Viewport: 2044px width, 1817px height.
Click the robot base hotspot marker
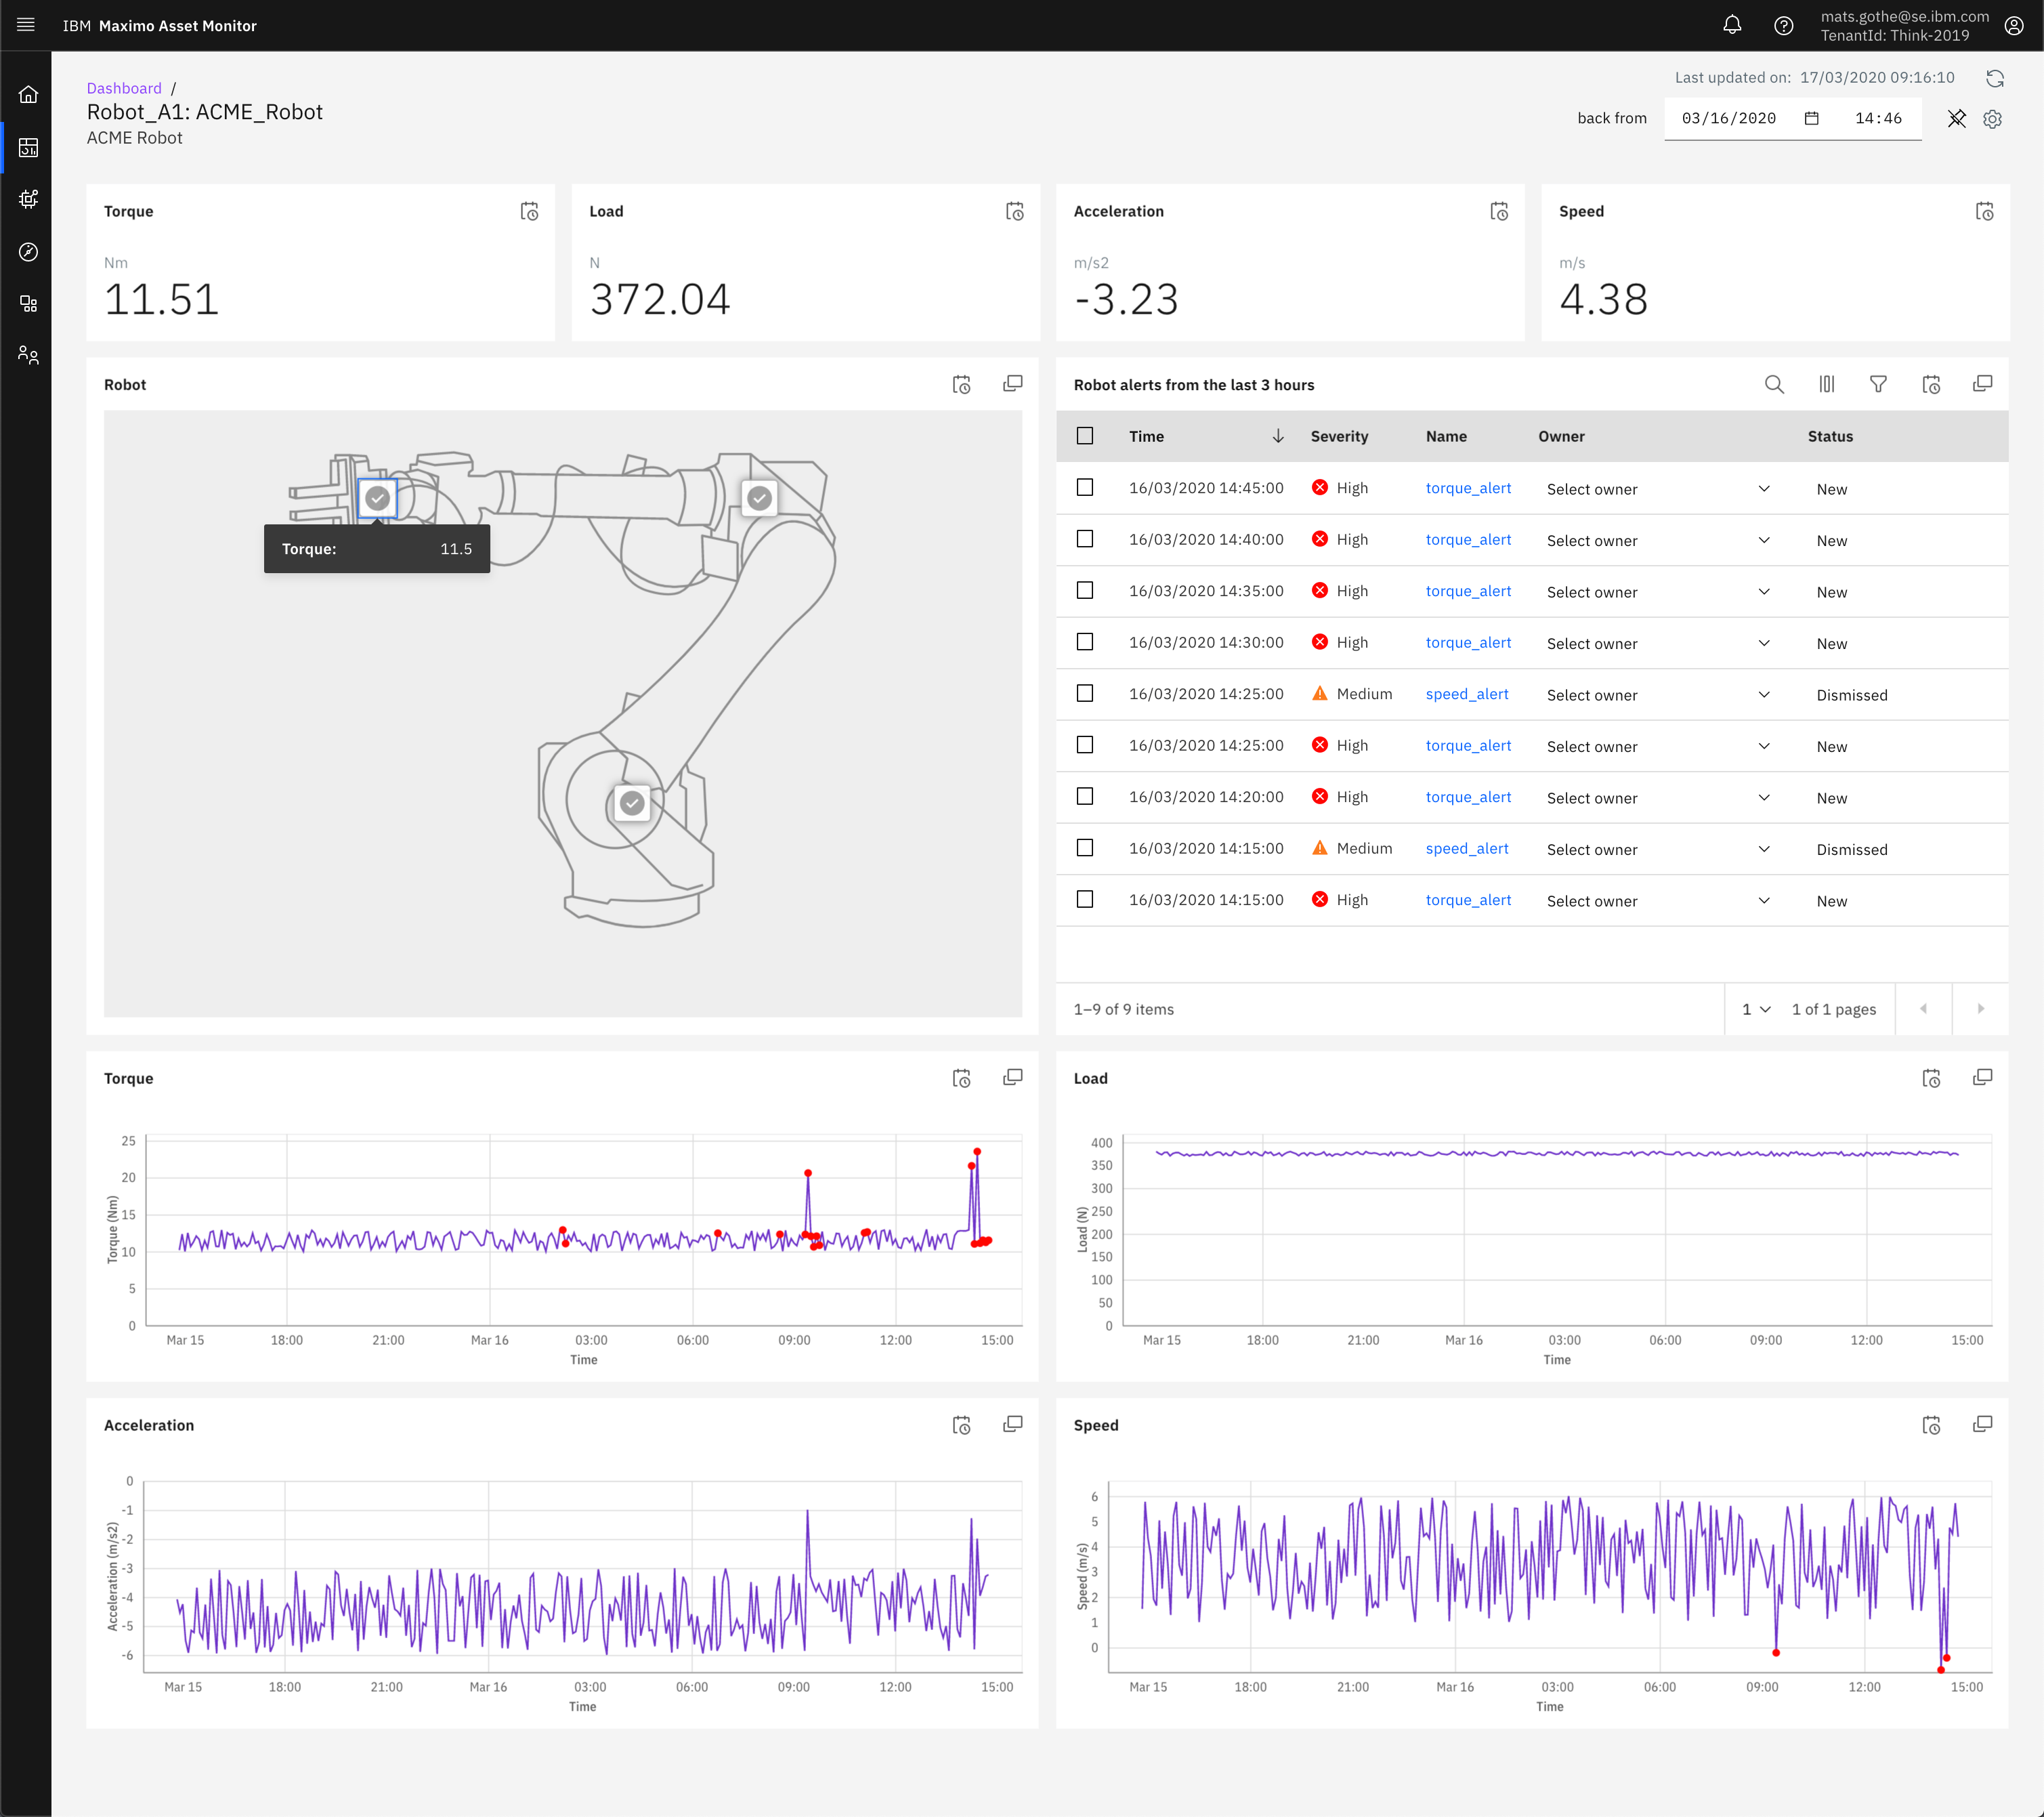(631, 802)
